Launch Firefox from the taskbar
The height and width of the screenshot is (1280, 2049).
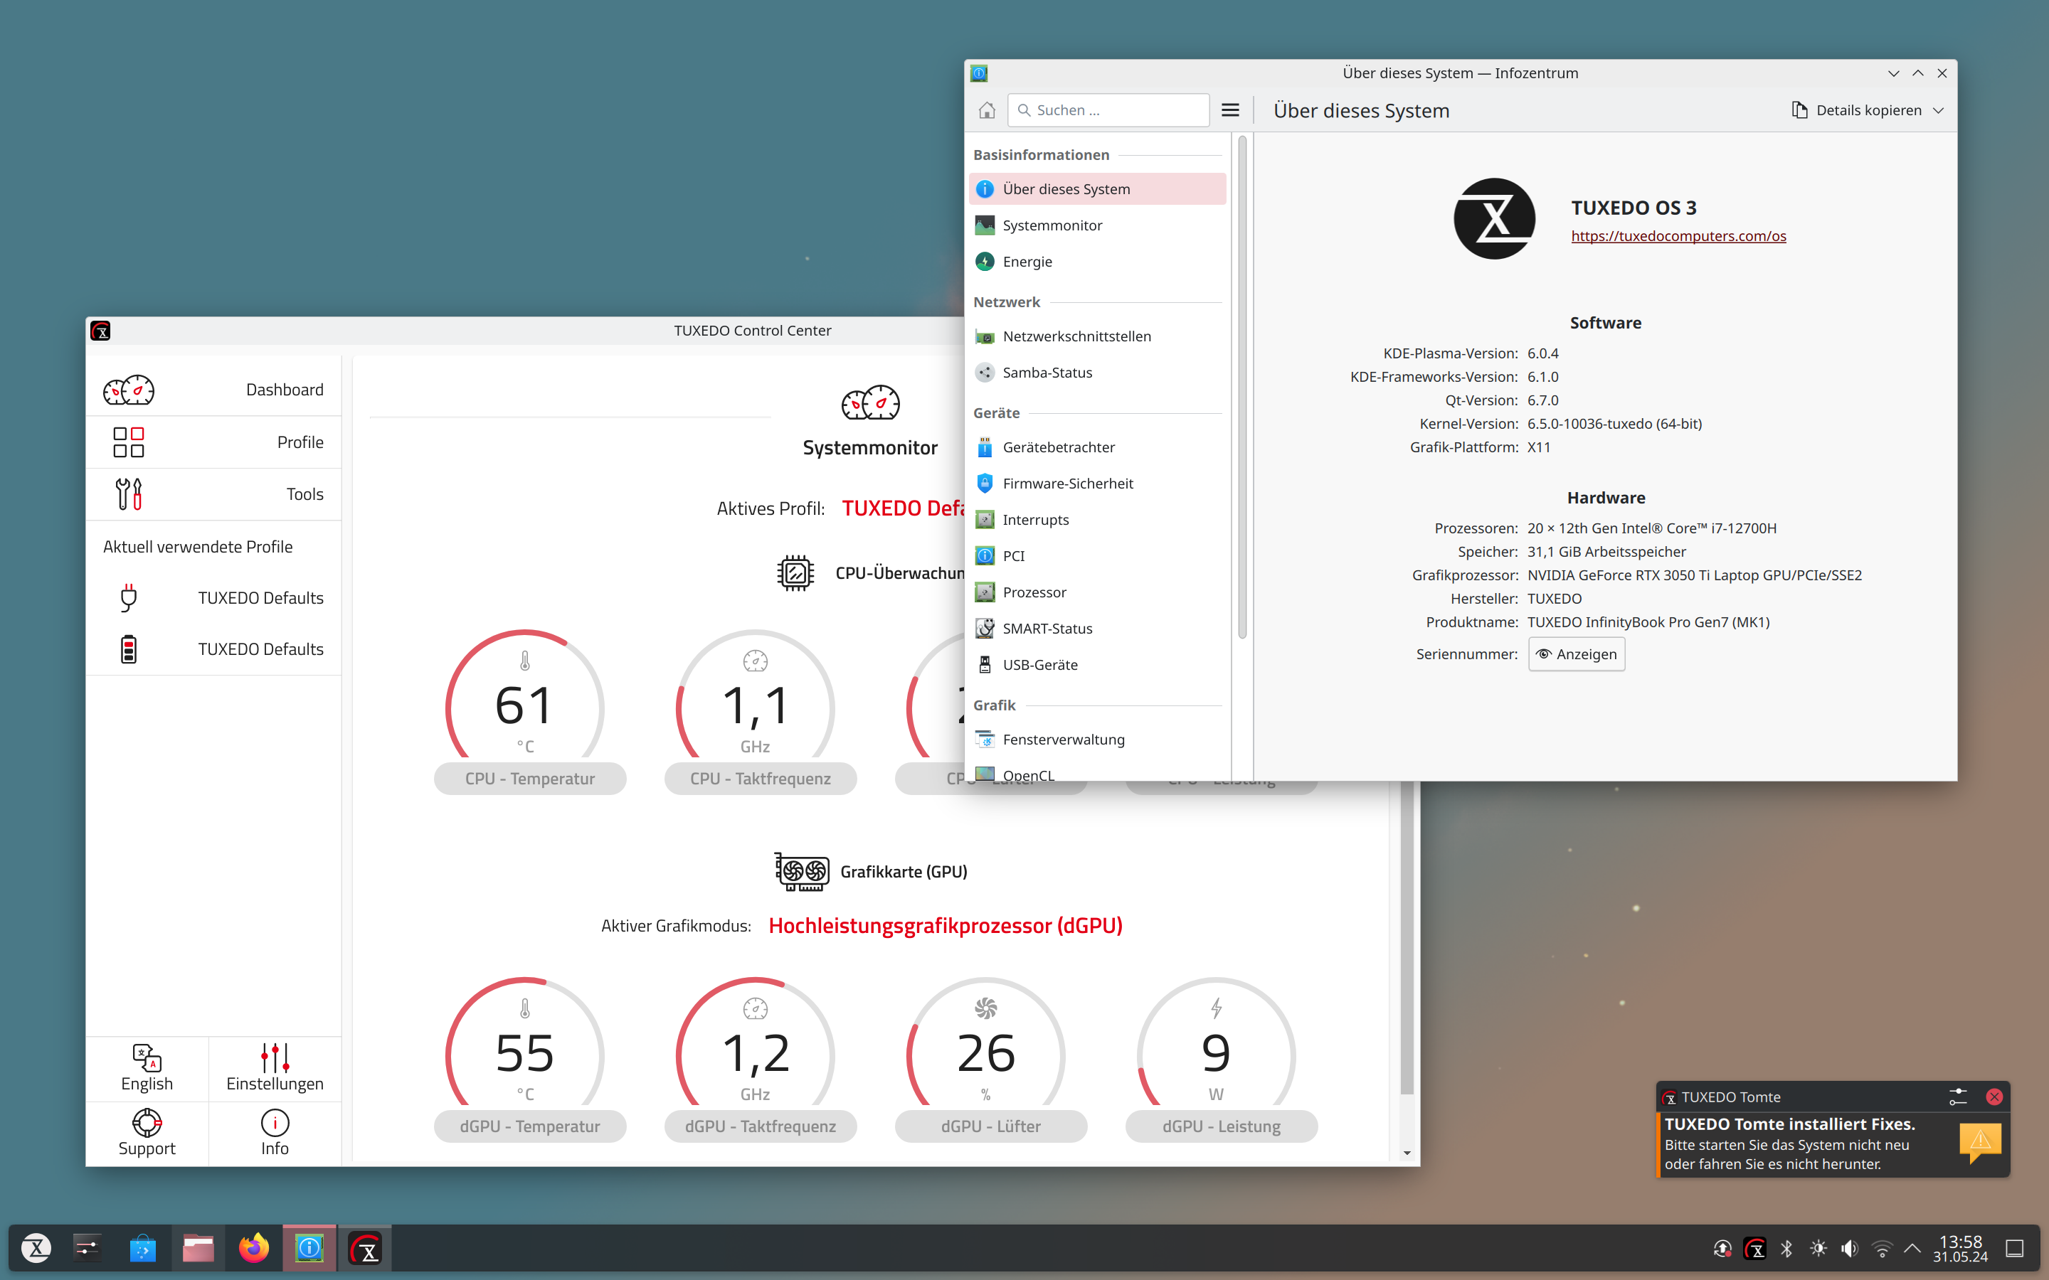(x=253, y=1248)
